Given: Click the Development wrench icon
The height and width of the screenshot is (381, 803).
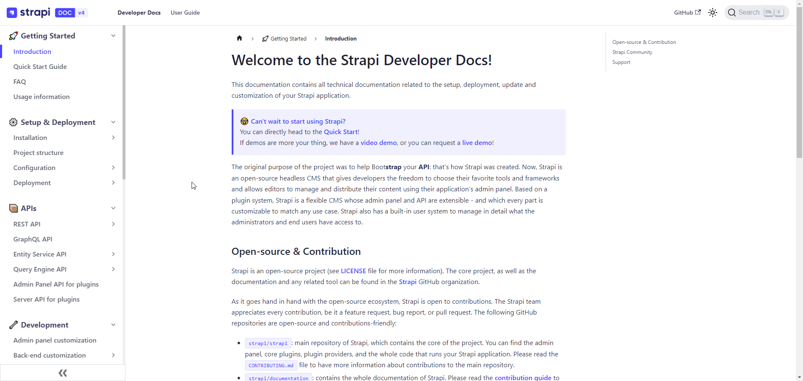Looking at the screenshot, I should [13, 325].
